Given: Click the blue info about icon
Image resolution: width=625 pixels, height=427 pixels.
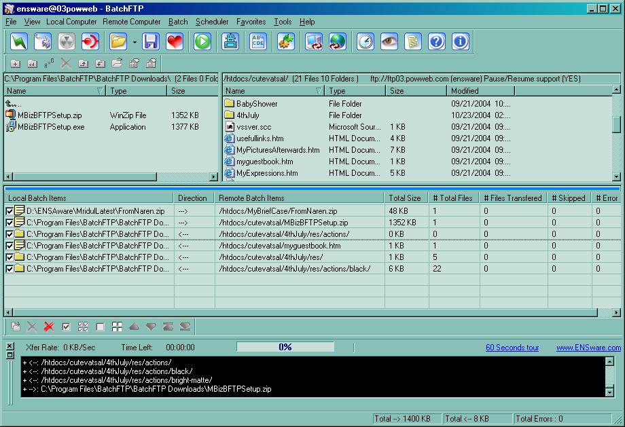Looking at the screenshot, I should coord(461,41).
